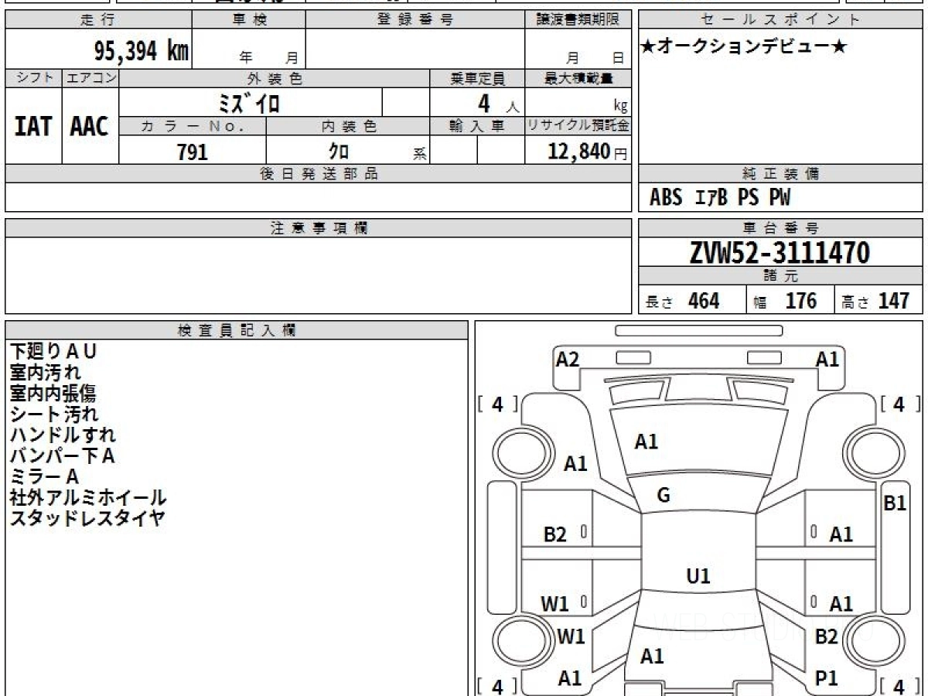The width and height of the screenshot is (928, 696).
Task: Select the セールスポイント header
Action: (x=780, y=20)
